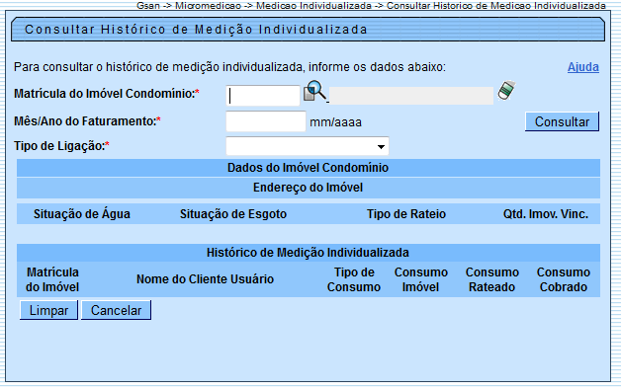
Task: Click the 'Qtd. Imov. Vinc.' column header
Action: pyautogui.click(x=546, y=214)
